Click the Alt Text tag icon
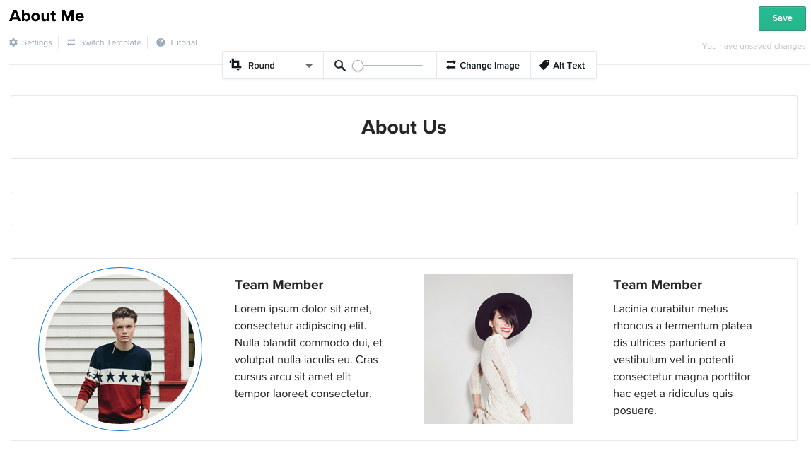 point(544,65)
